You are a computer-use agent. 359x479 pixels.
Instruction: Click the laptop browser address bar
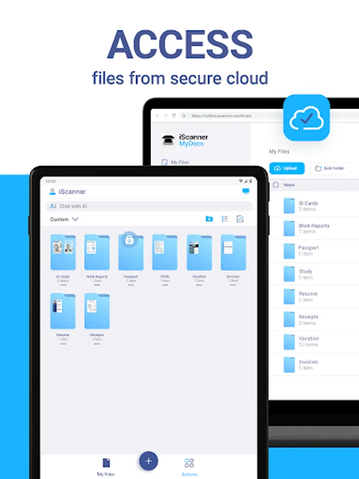232,115
